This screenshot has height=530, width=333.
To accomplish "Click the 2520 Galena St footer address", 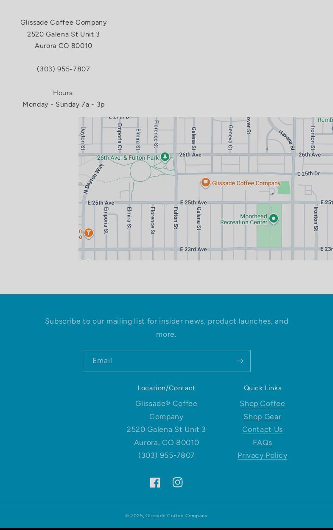I will coord(166,429).
